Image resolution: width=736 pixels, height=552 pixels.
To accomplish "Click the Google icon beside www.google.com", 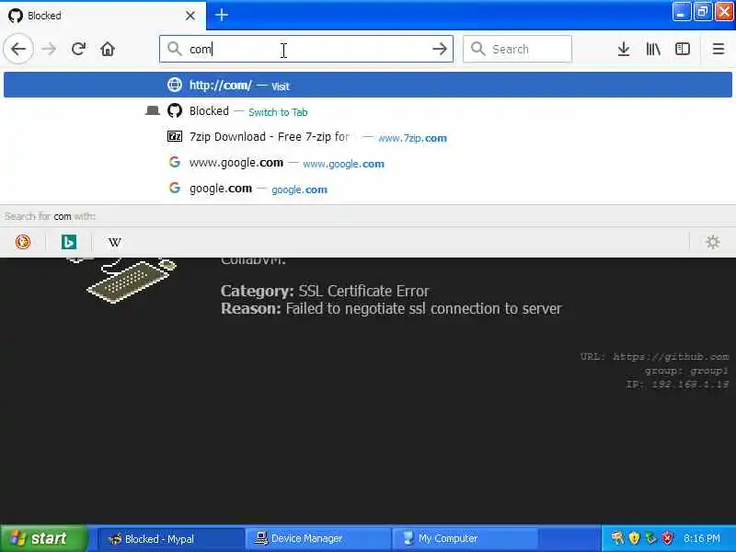I will click(175, 163).
